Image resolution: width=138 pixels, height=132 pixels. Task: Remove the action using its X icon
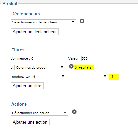tap(74, 112)
